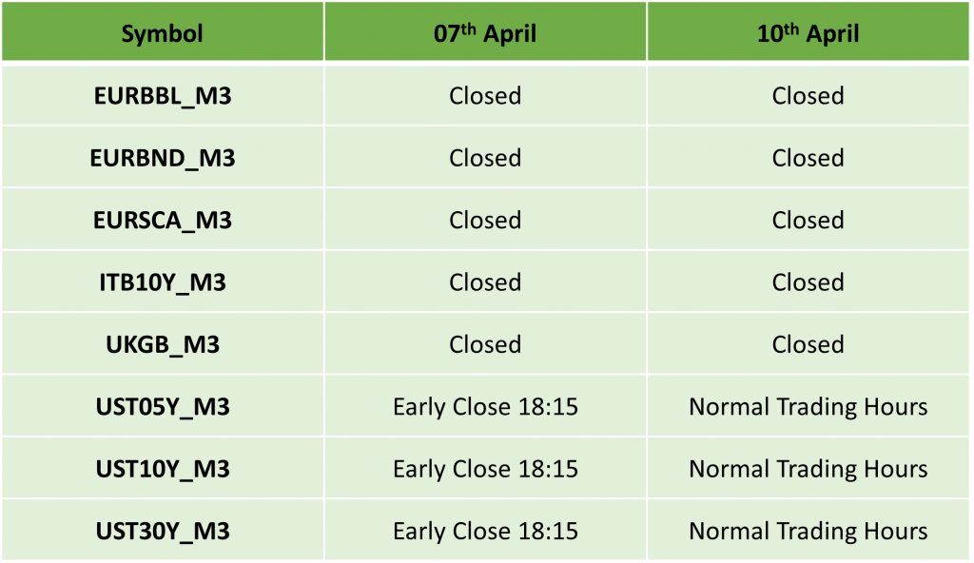Select UKGB_M3 07th April Closed cell
The width and height of the screenshot is (974, 563).
coord(485,344)
